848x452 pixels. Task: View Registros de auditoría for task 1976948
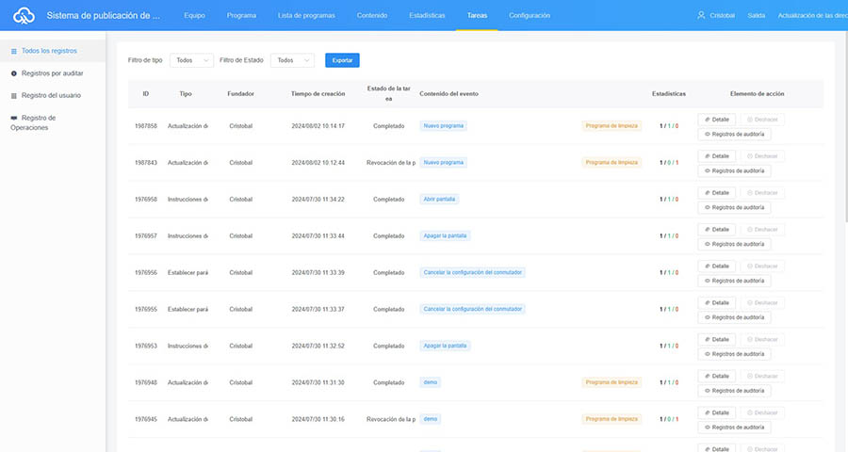pyautogui.click(x=734, y=391)
